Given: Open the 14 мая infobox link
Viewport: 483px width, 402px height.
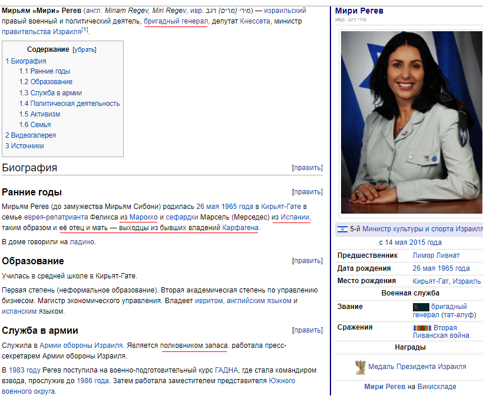Looking at the screenshot, I should [x=396, y=242].
